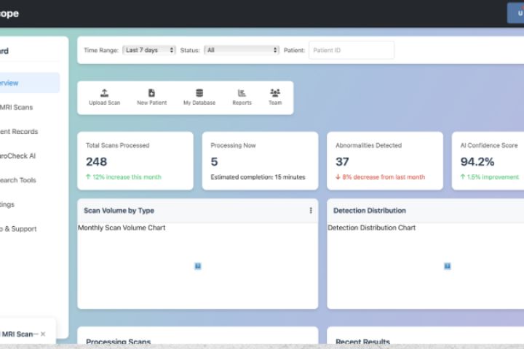The height and width of the screenshot is (349, 524).
Task: Select the Overview sidebar item
Action: [x=29, y=83]
